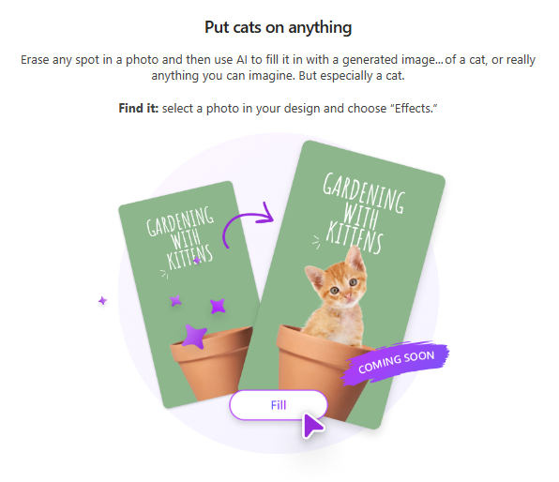
Task: Click the right card's Gardening with Kittens title
Action: 361,214
